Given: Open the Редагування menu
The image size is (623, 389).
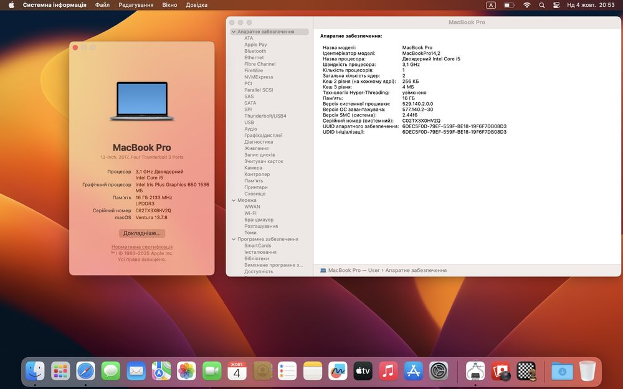Looking at the screenshot, I should [136, 5].
